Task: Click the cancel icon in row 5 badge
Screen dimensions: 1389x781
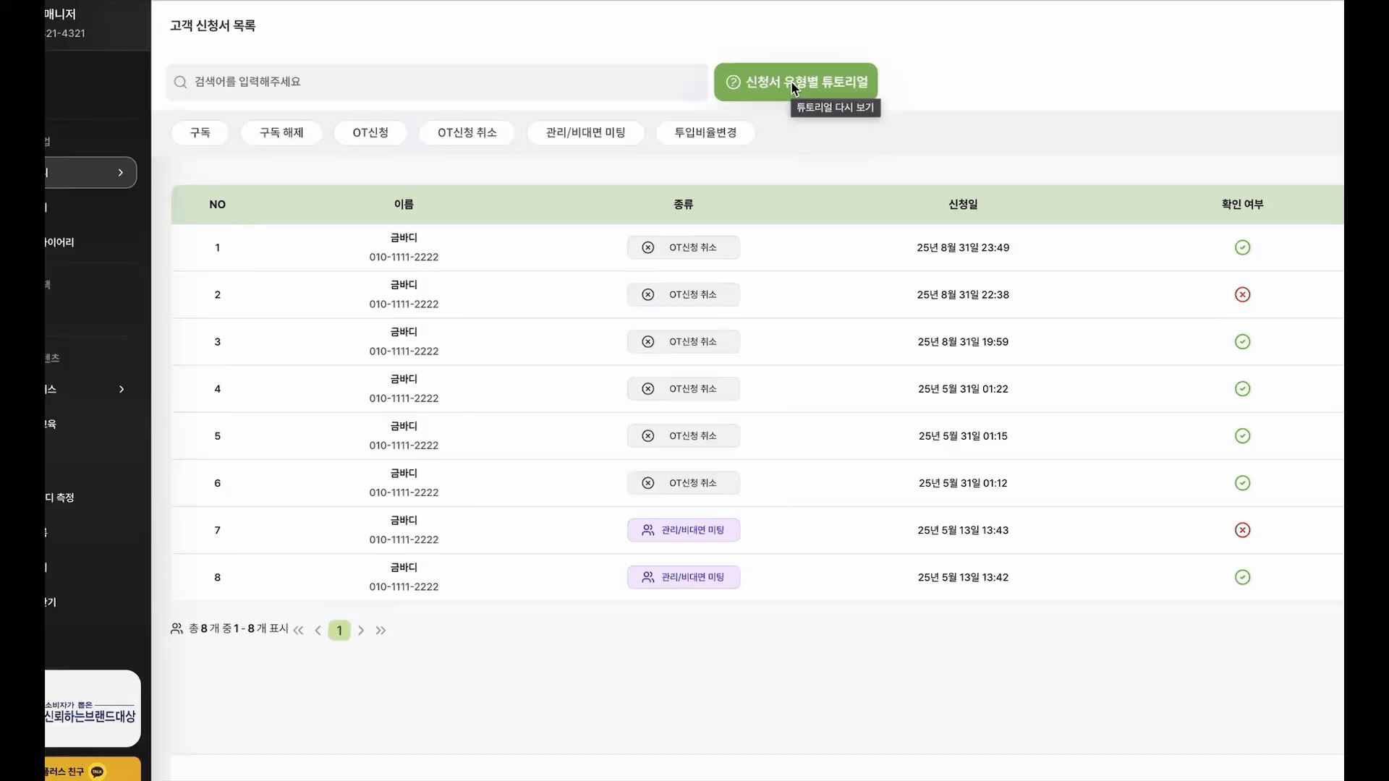Action: [x=648, y=436]
